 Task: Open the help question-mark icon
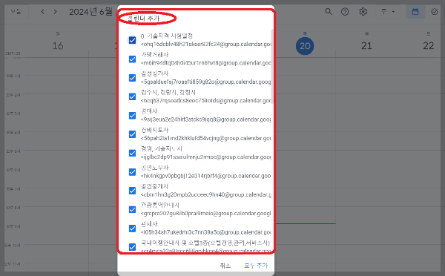pyautogui.click(x=345, y=12)
